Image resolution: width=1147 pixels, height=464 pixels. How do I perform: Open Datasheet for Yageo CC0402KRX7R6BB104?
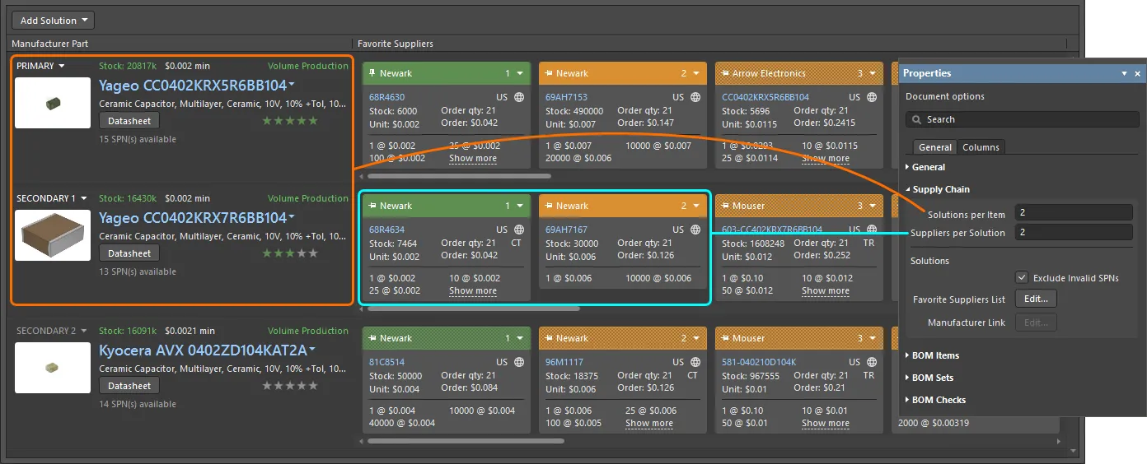point(129,253)
